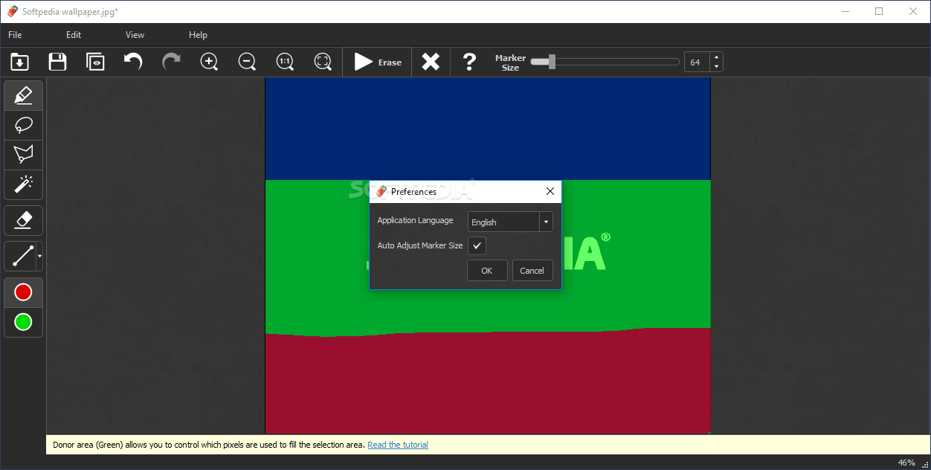This screenshot has width=931, height=470.
Task: Open the Read the tutorial link
Action: 398,445
